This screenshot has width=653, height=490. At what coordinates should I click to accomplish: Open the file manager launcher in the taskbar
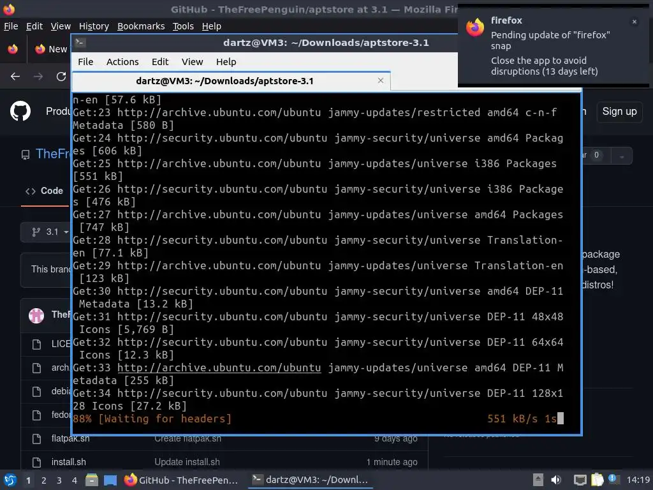click(x=92, y=480)
